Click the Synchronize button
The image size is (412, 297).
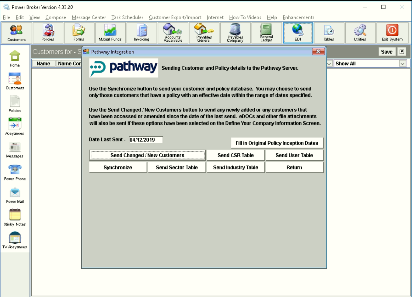118,167
